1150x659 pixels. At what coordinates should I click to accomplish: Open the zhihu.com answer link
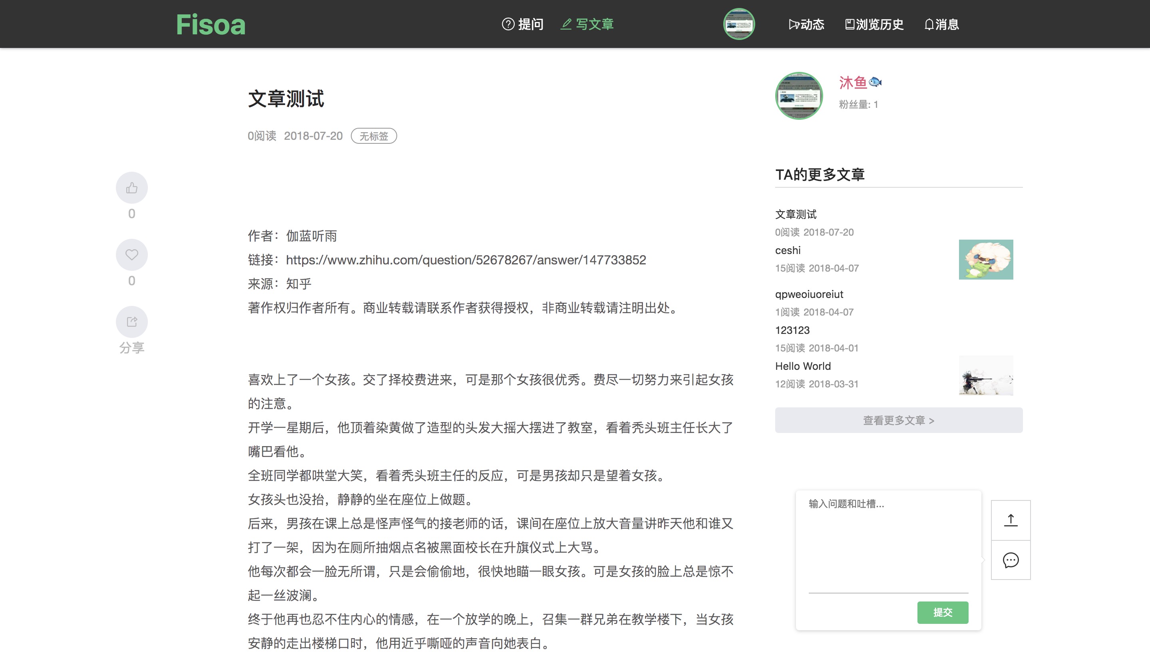pos(466,260)
